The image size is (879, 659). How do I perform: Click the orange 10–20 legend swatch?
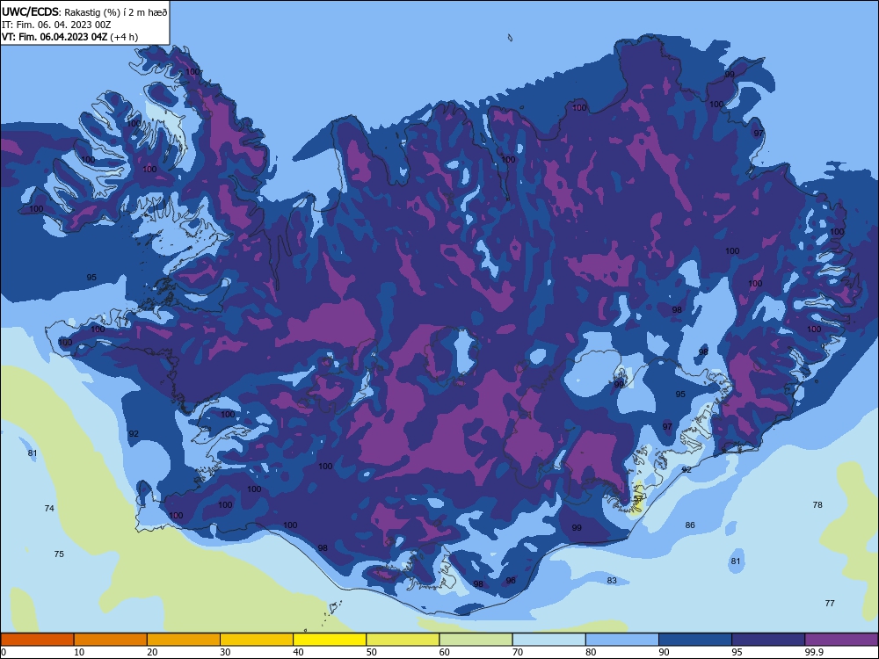pyautogui.click(x=111, y=640)
